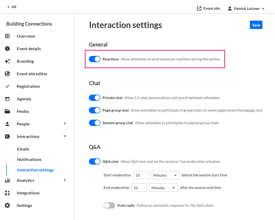Turn off Private chat toggle

click(x=95, y=98)
